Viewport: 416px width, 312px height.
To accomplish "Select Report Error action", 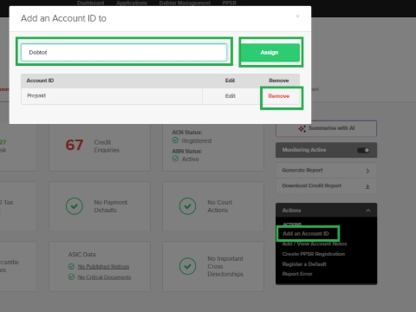I will click(297, 274).
